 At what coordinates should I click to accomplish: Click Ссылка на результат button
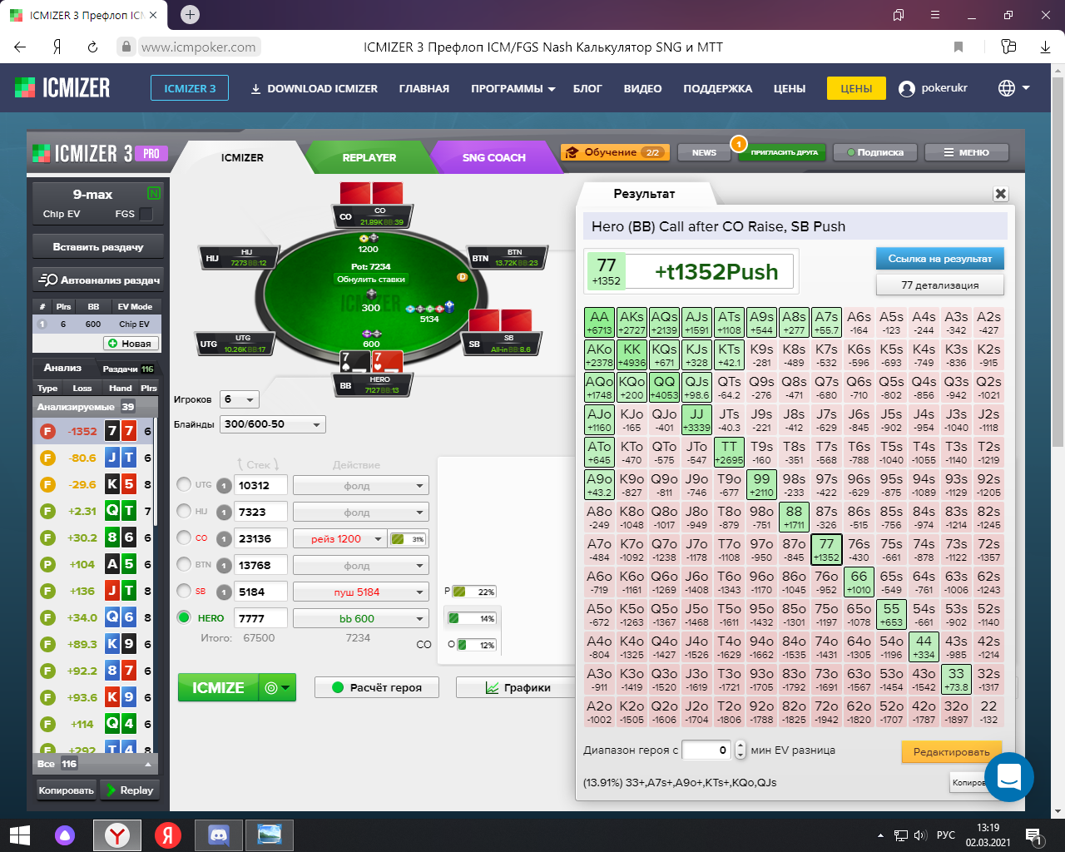click(x=940, y=259)
